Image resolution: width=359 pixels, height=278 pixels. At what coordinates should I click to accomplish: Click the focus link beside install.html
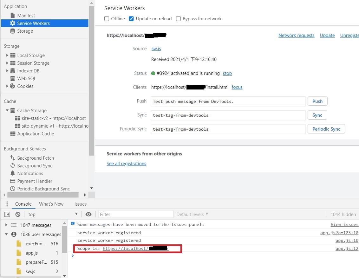(x=237, y=87)
